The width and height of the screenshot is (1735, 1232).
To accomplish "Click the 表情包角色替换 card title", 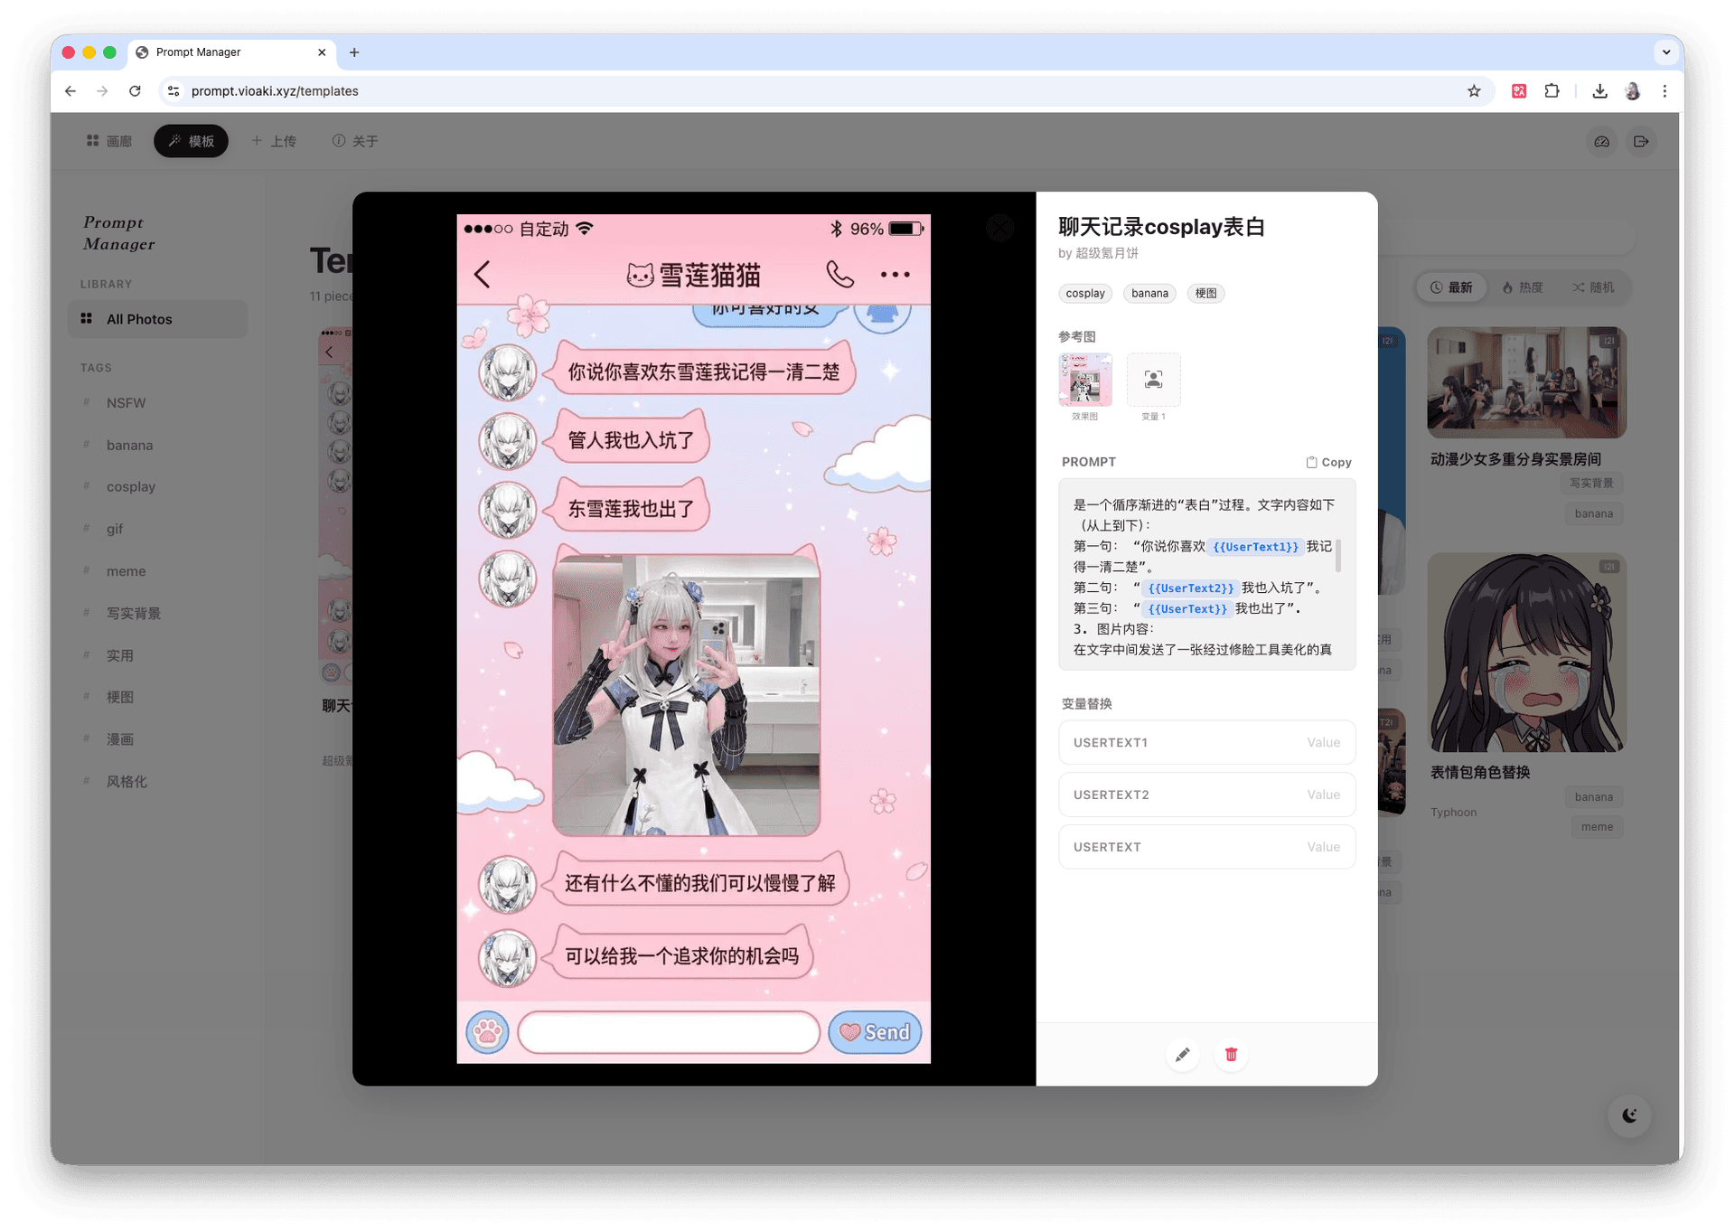I will [x=1480, y=773].
